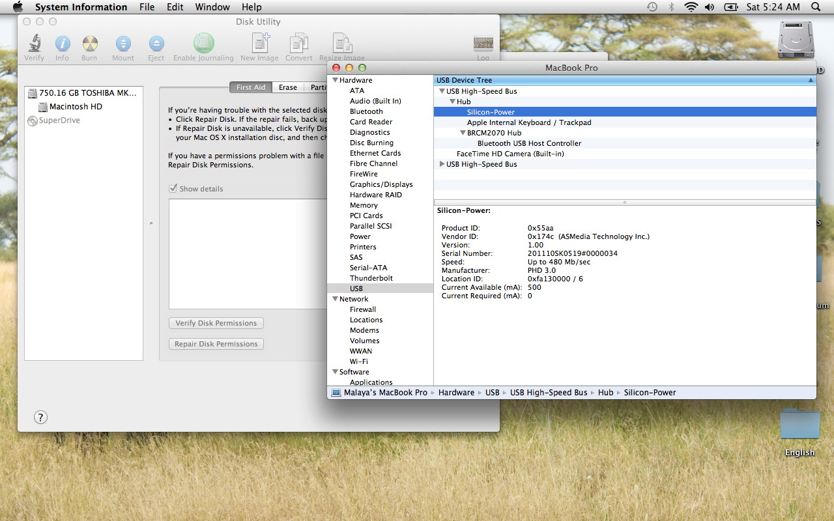This screenshot has width=834, height=521.
Task: Collapse the Software category triangle
Action: pyautogui.click(x=335, y=372)
